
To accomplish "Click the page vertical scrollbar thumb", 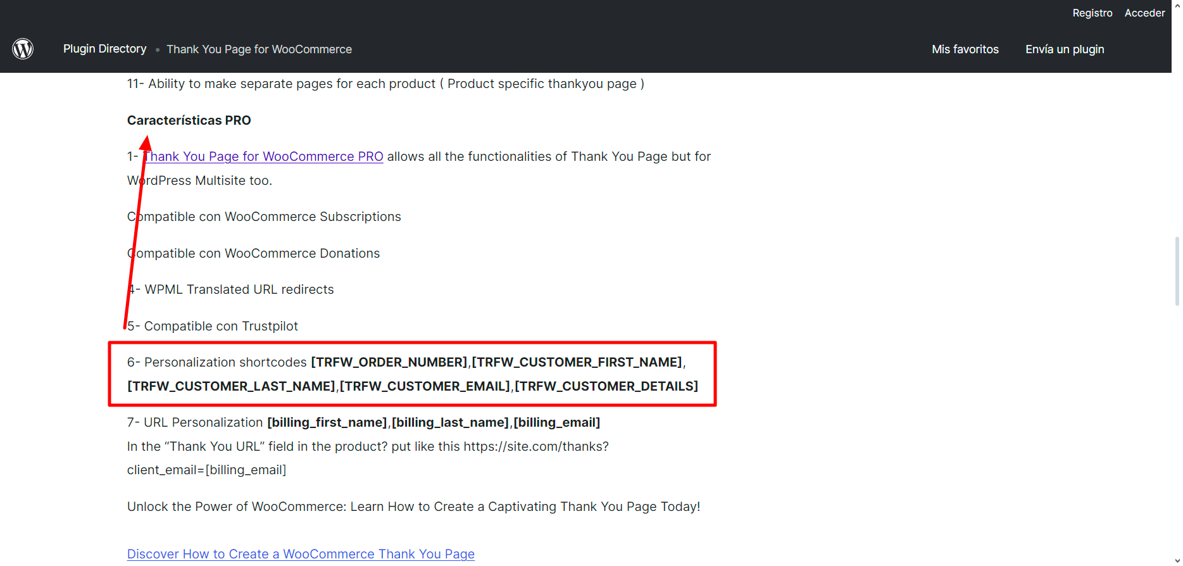I will click(x=1177, y=272).
